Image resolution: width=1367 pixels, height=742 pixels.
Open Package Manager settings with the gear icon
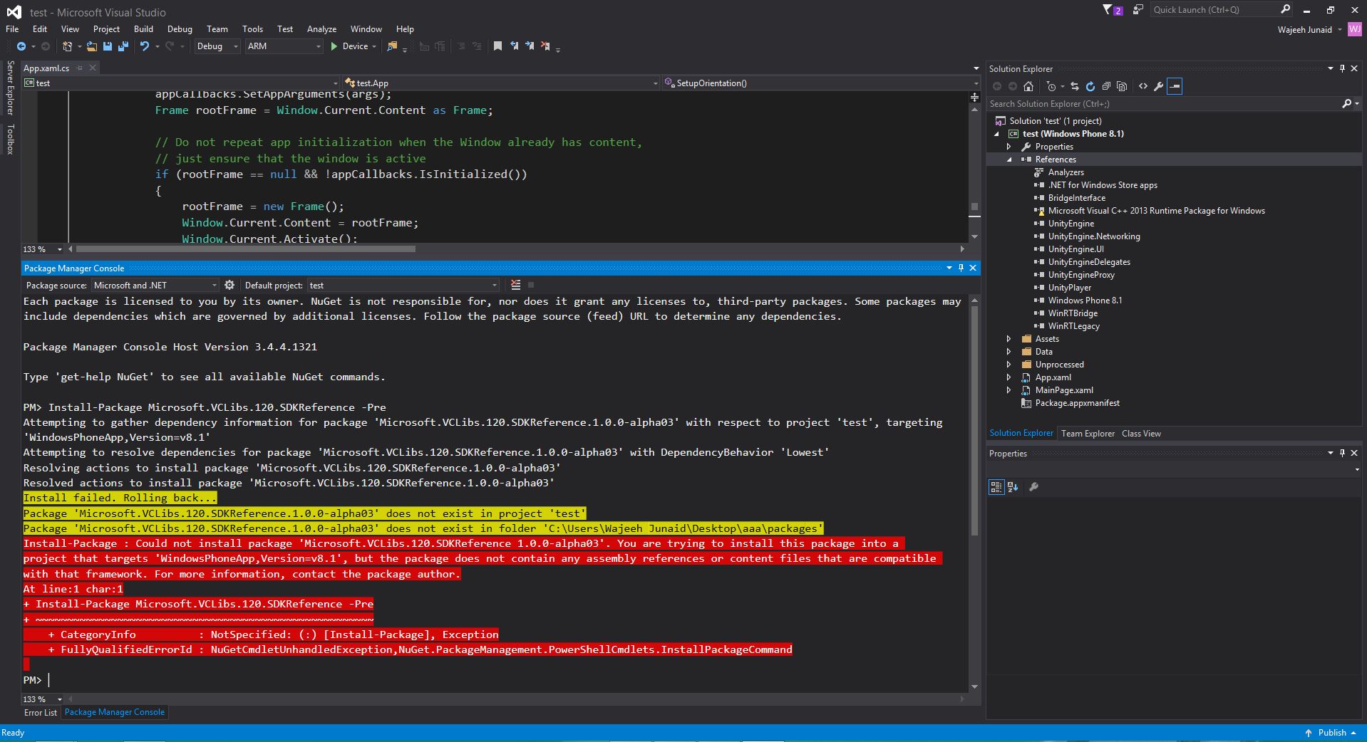point(229,285)
